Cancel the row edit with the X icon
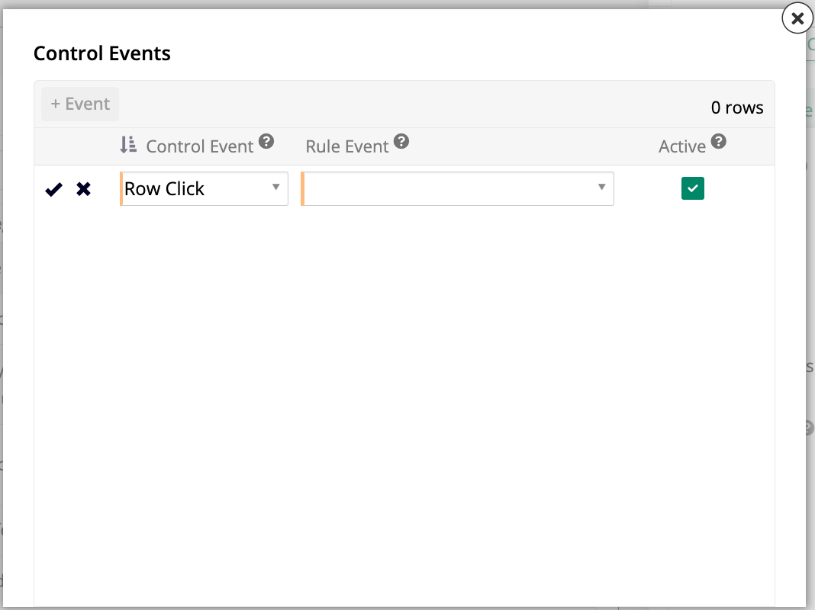Viewport: 815px width, 610px height. tap(83, 189)
